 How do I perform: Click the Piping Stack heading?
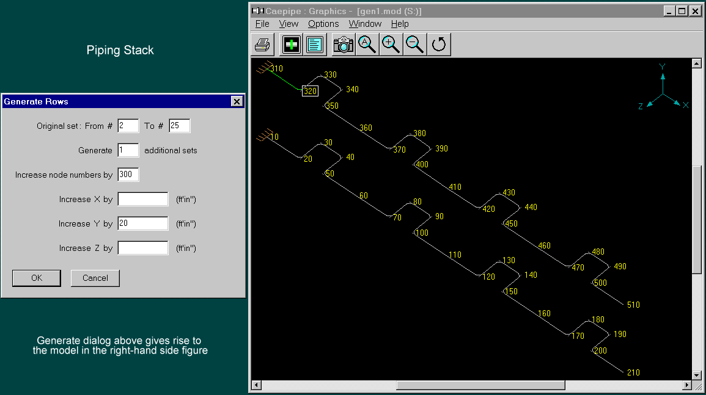click(x=120, y=51)
